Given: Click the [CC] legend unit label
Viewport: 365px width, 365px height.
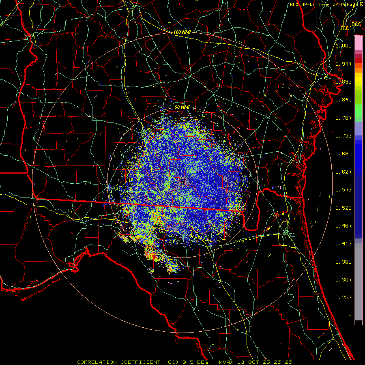Looking at the screenshot, I should pos(346,28).
